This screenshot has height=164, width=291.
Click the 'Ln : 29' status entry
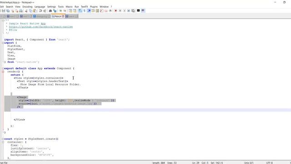(x=196, y=163)
